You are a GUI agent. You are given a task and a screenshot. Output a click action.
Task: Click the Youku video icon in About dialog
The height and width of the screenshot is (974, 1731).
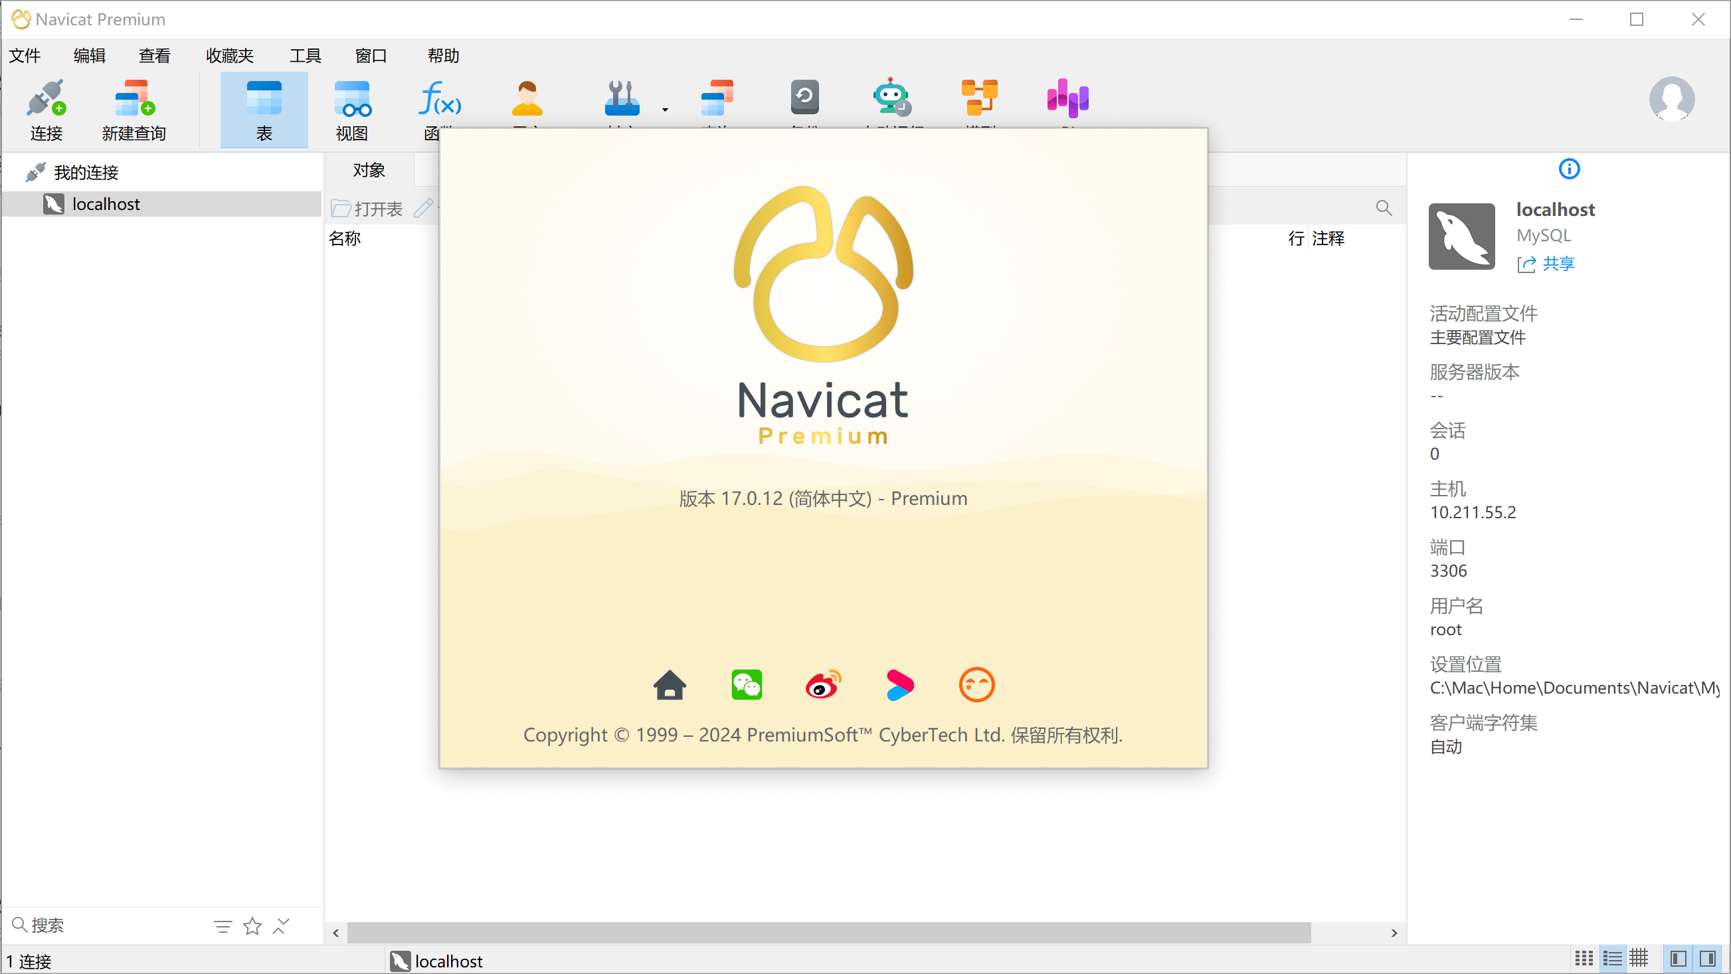point(900,685)
